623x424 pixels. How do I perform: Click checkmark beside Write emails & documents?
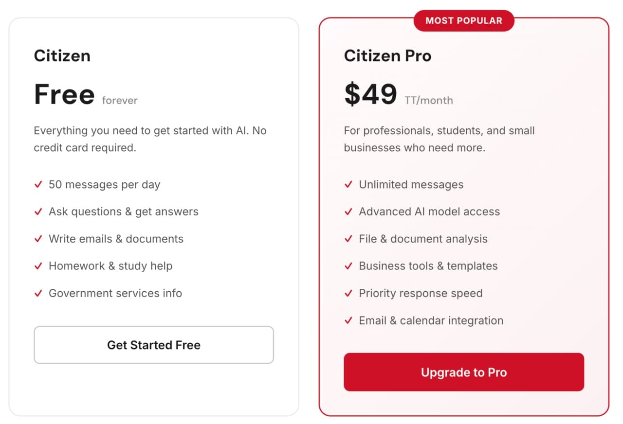[38, 239]
